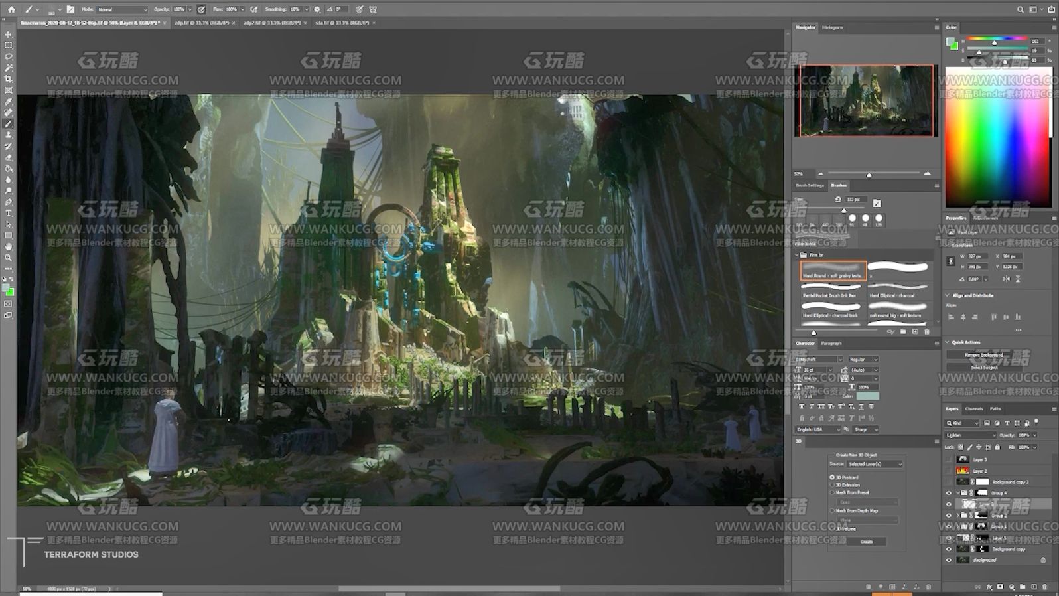Viewport: 1059px width, 596px height.
Task: Click the brush size input field
Action: click(x=856, y=199)
